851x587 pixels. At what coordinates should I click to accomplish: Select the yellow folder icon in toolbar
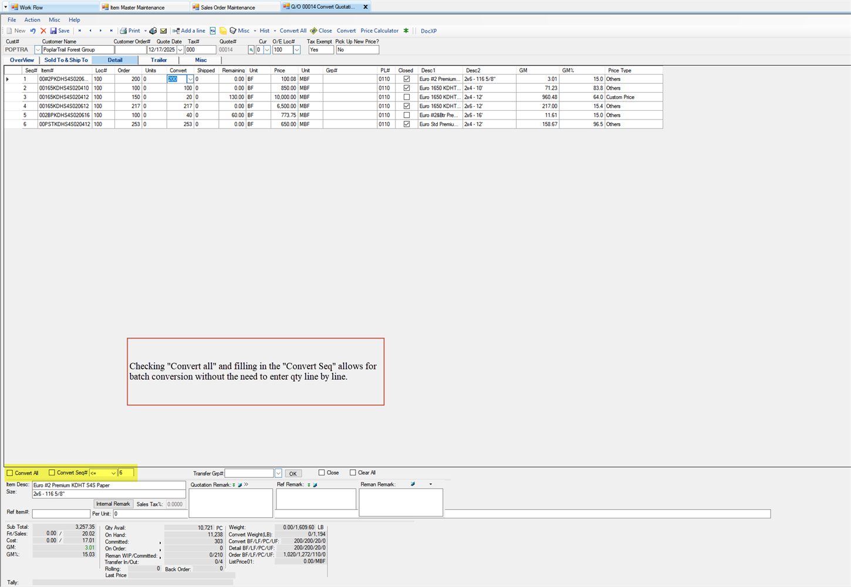(x=223, y=30)
